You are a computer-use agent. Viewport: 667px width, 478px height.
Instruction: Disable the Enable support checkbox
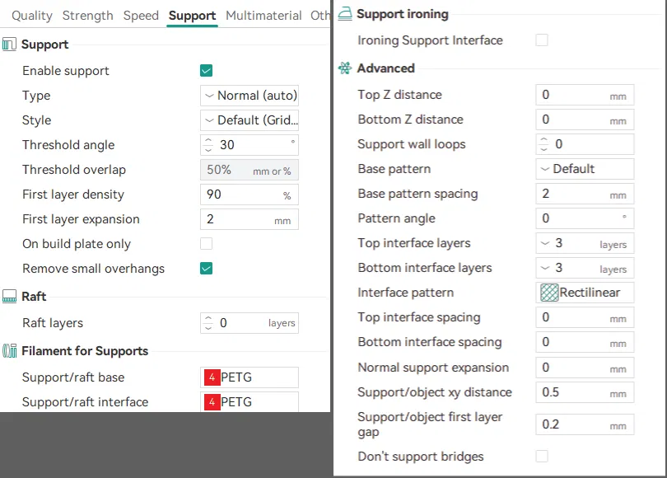[207, 71]
